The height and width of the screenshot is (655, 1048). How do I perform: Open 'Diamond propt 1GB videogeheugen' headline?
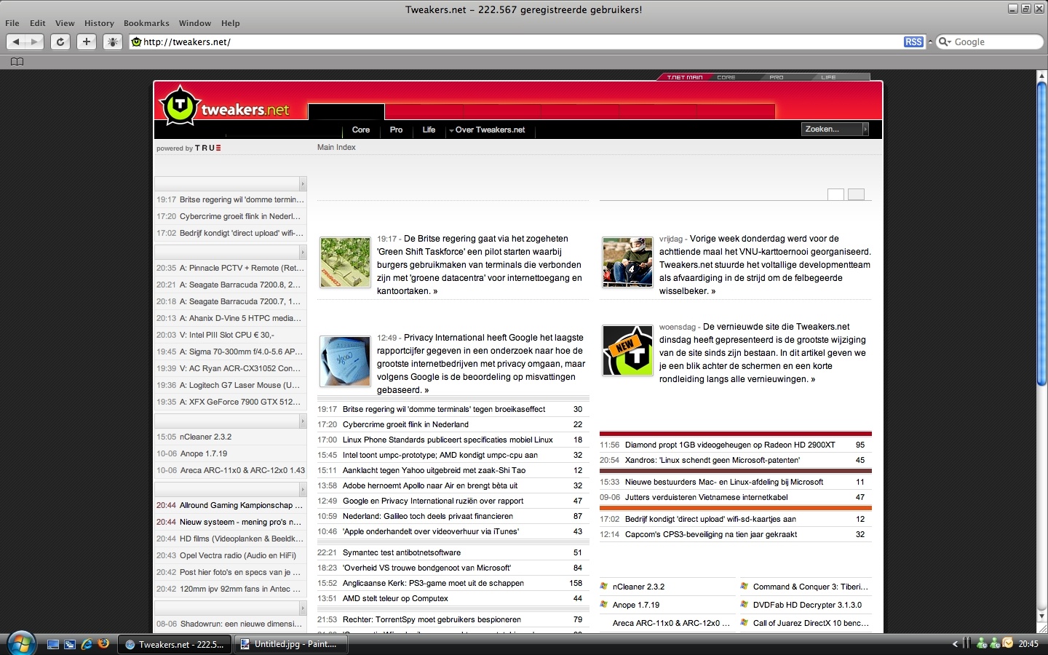click(x=730, y=445)
